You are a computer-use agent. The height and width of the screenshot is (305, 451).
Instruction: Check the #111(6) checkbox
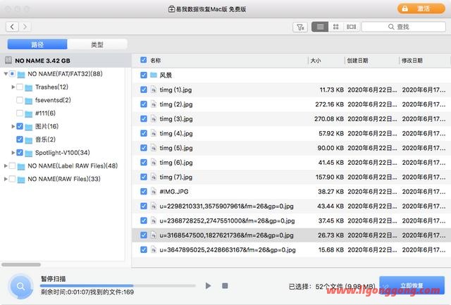20,113
